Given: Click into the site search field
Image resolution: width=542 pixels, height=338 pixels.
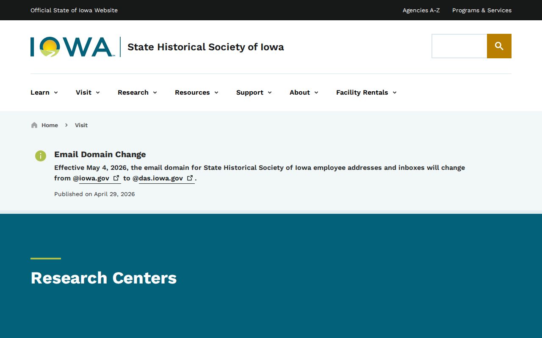Looking at the screenshot, I should (x=459, y=46).
